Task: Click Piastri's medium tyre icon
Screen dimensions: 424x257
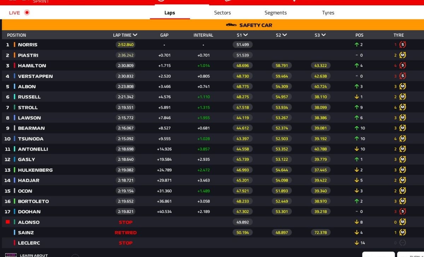Action: pyautogui.click(x=402, y=55)
